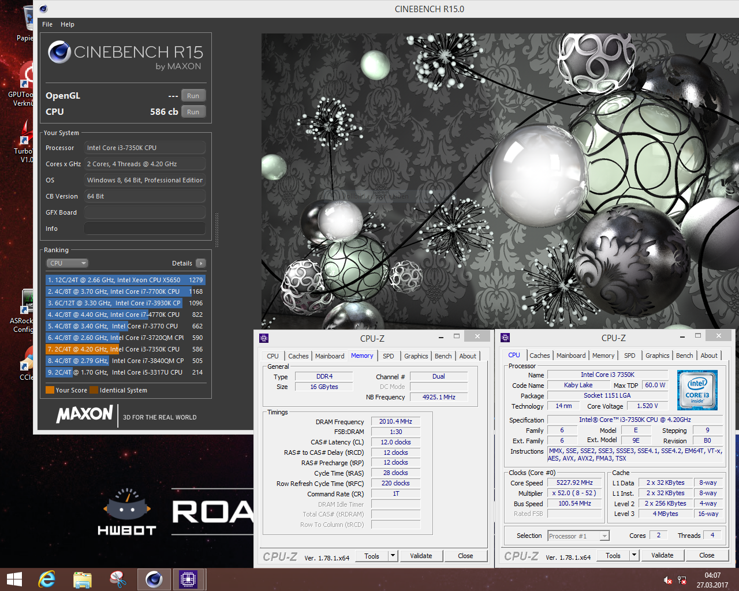Select highlighted ranking row Core i3-7350K

point(125,349)
